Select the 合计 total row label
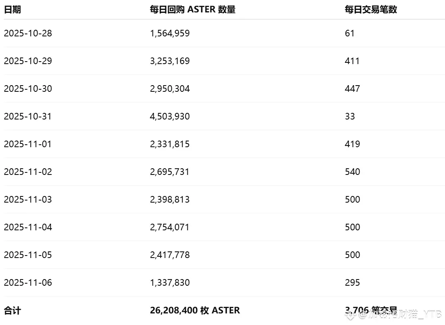Image resolution: width=445 pixels, height=325 pixels. coord(12,310)
